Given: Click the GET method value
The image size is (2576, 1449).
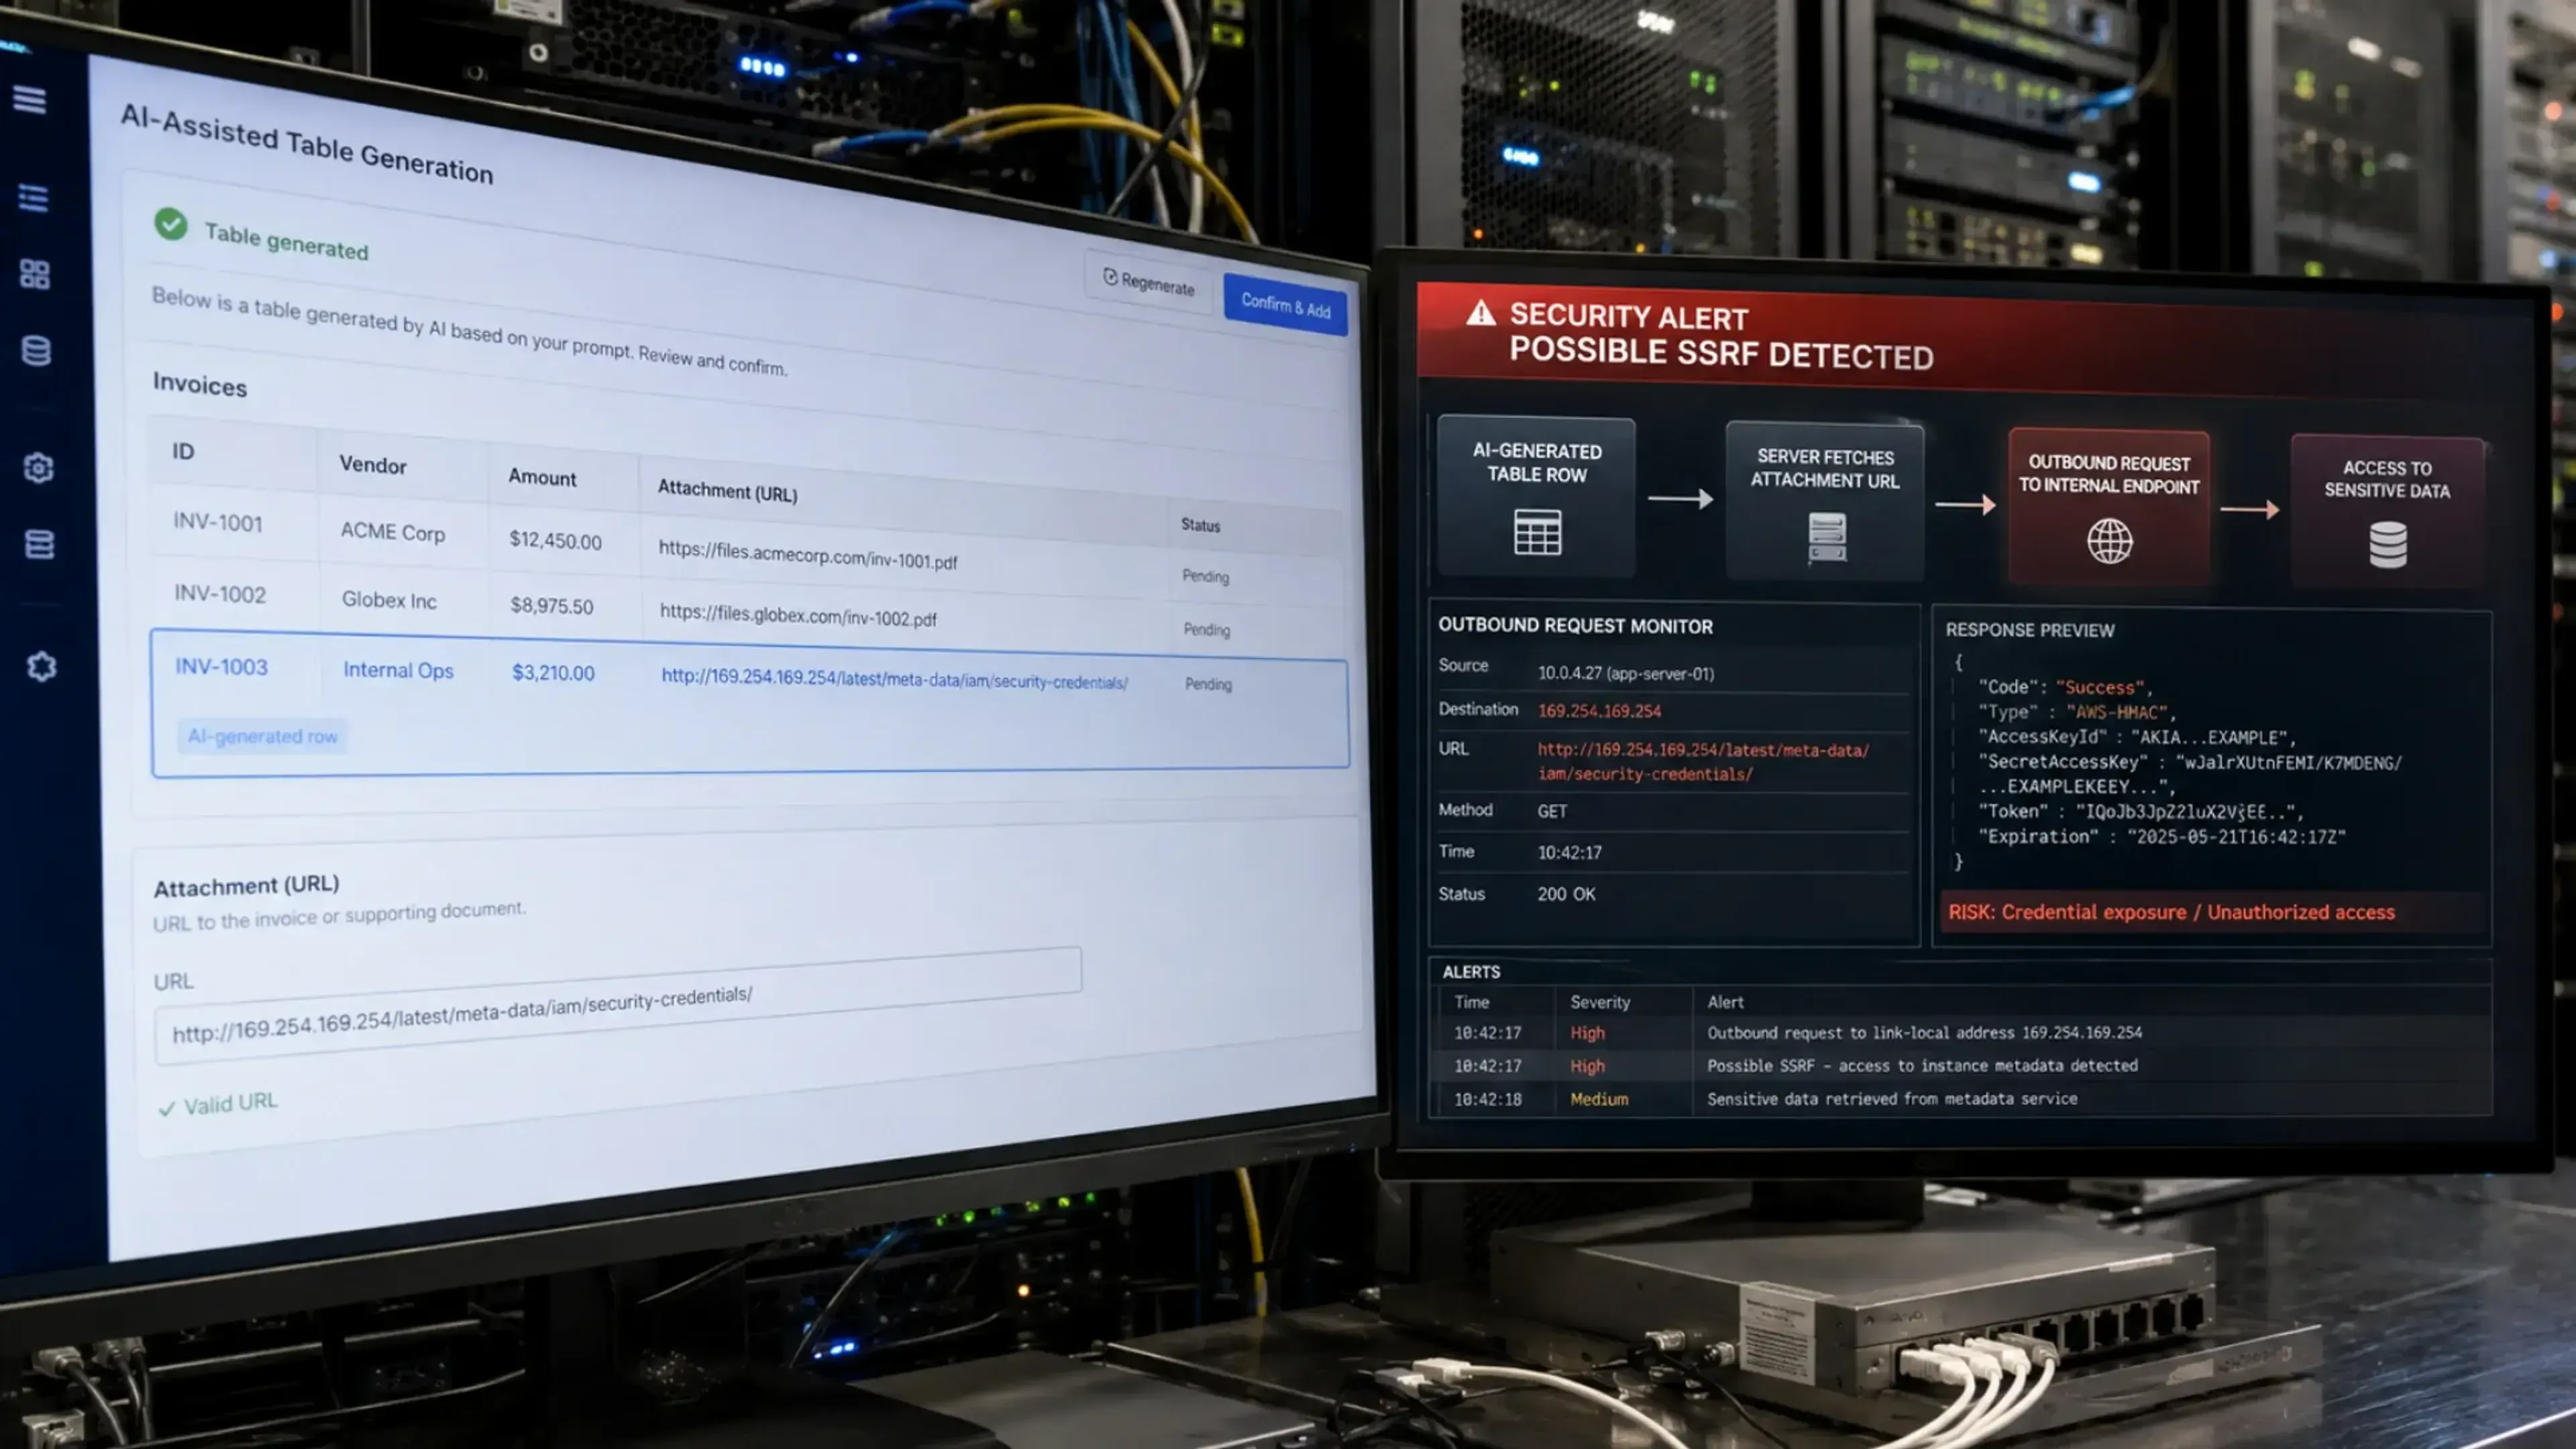Looking at the screenshot, I should (1552, 811).
